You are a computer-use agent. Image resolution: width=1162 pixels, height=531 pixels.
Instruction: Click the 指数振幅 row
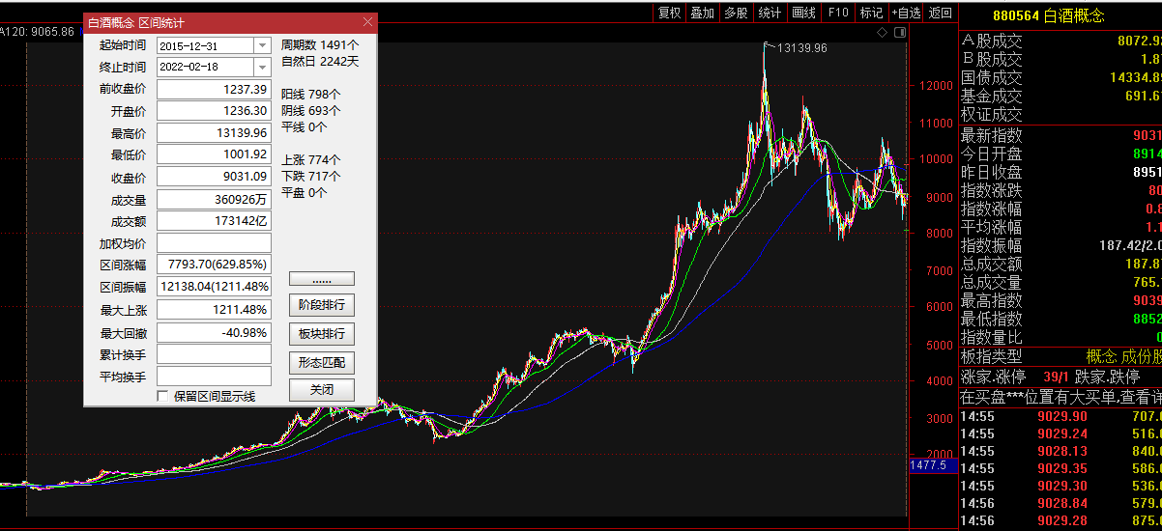(1060, 245)
